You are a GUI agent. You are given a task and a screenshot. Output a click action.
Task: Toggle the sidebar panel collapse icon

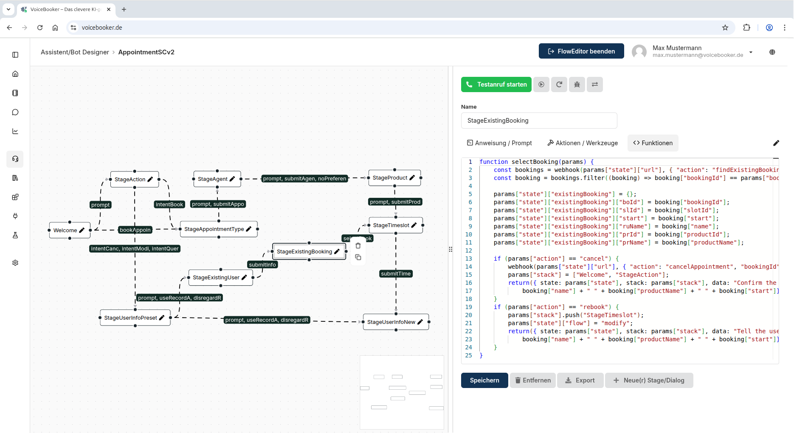(x=15, y=55)
